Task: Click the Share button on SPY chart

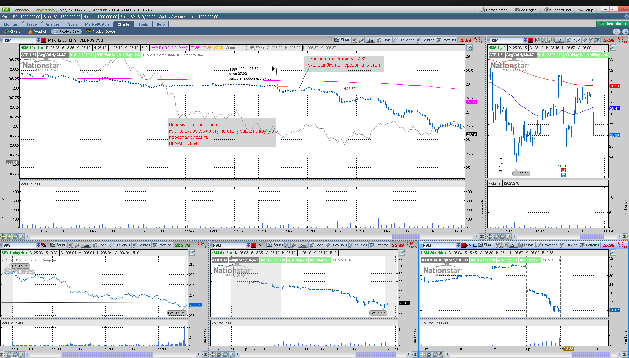Action: pos(58,245)
